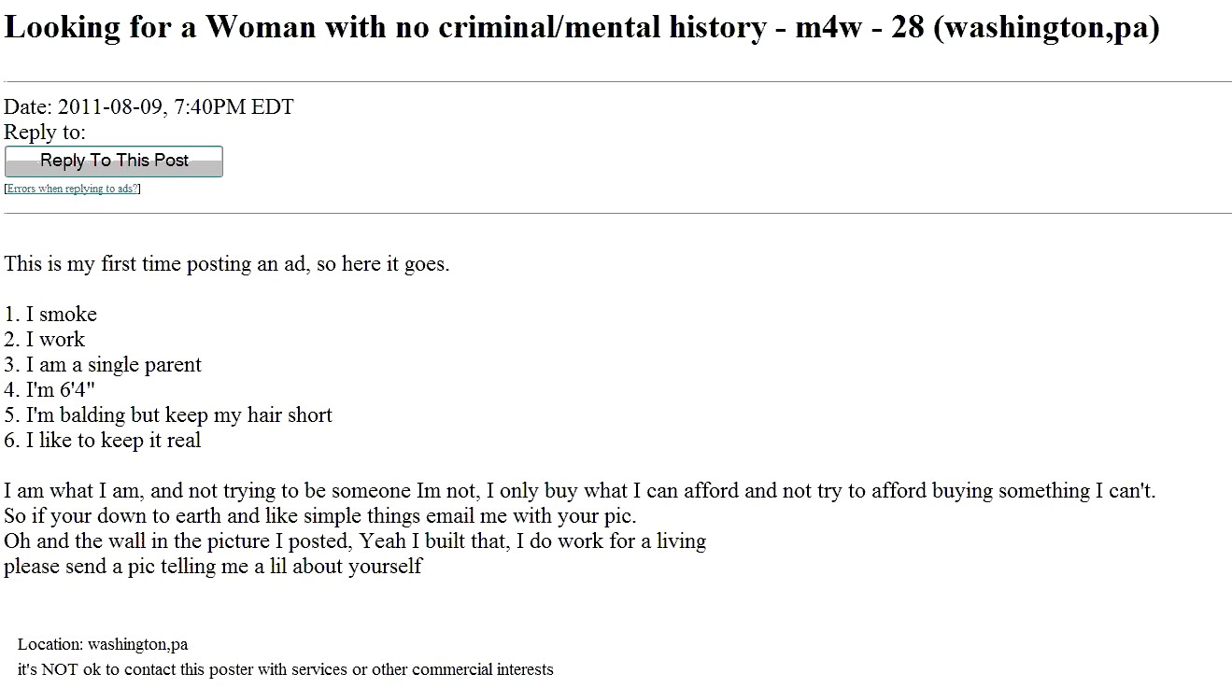Click the Location washington,pa line

tap(103, 645)
